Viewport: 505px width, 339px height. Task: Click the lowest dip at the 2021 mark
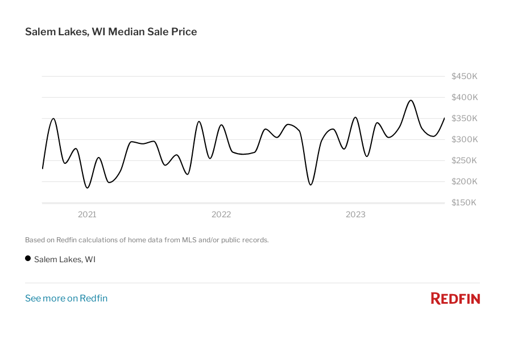[87, 188]
